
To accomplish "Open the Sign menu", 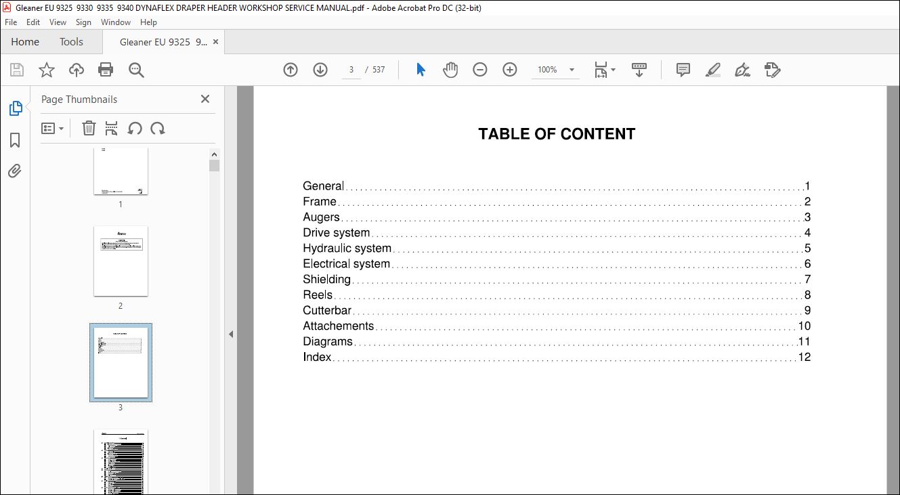I will coord(84,22).
